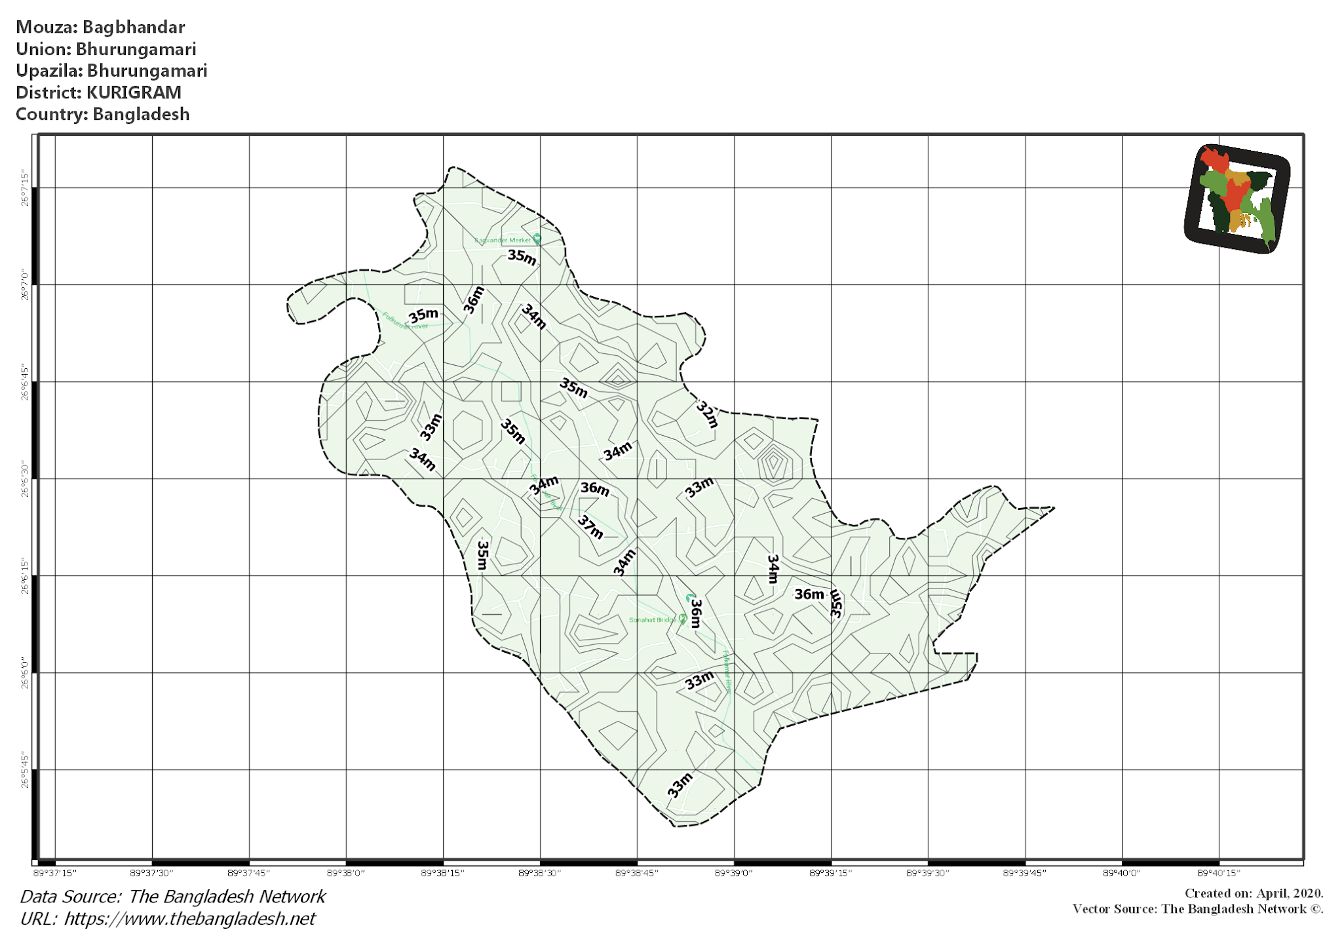Click the Bagvander Merket place marker icon
1342x949 pixels.
click(539, 239)
